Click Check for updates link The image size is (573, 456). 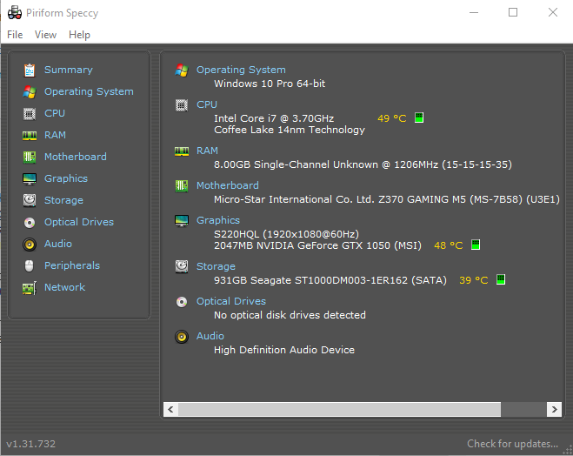click(512, 444)
